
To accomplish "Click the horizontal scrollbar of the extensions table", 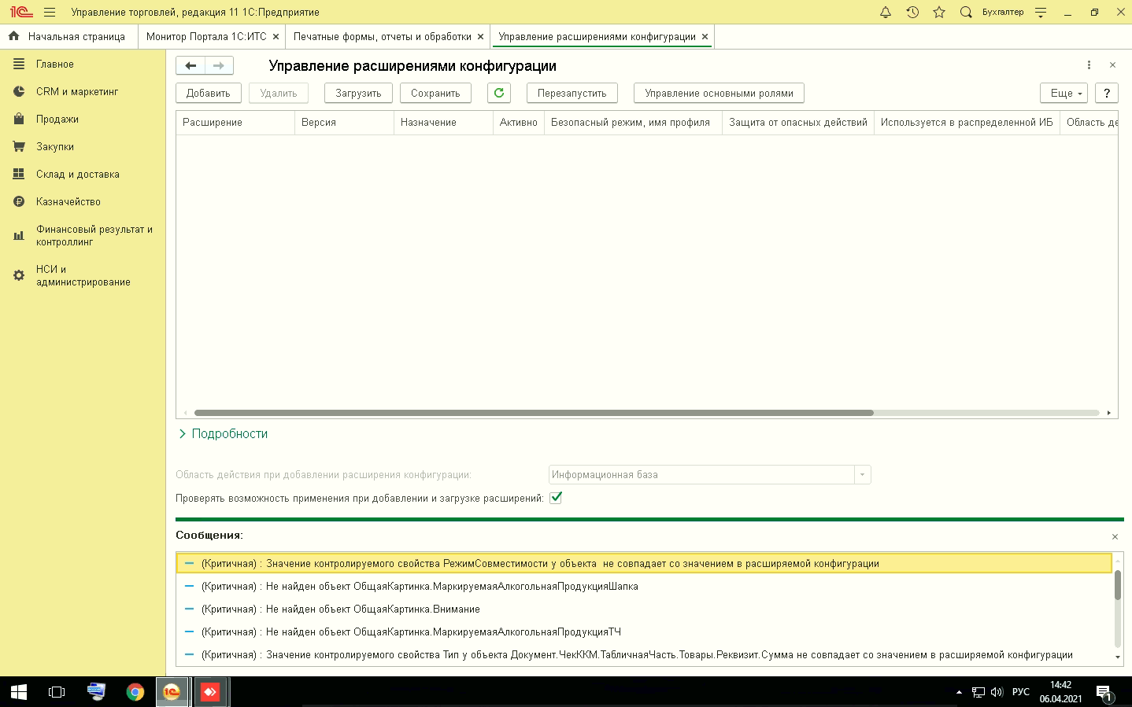I will (x=534, y=413).
